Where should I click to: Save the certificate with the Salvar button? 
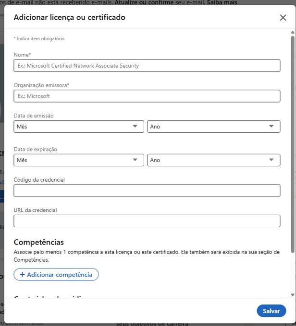271,311
